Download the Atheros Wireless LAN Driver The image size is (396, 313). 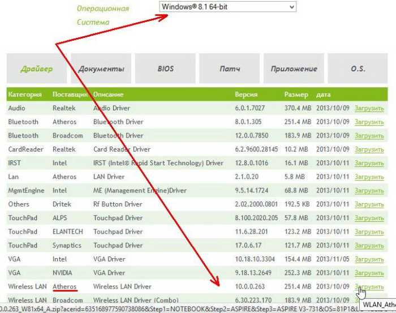369,287
